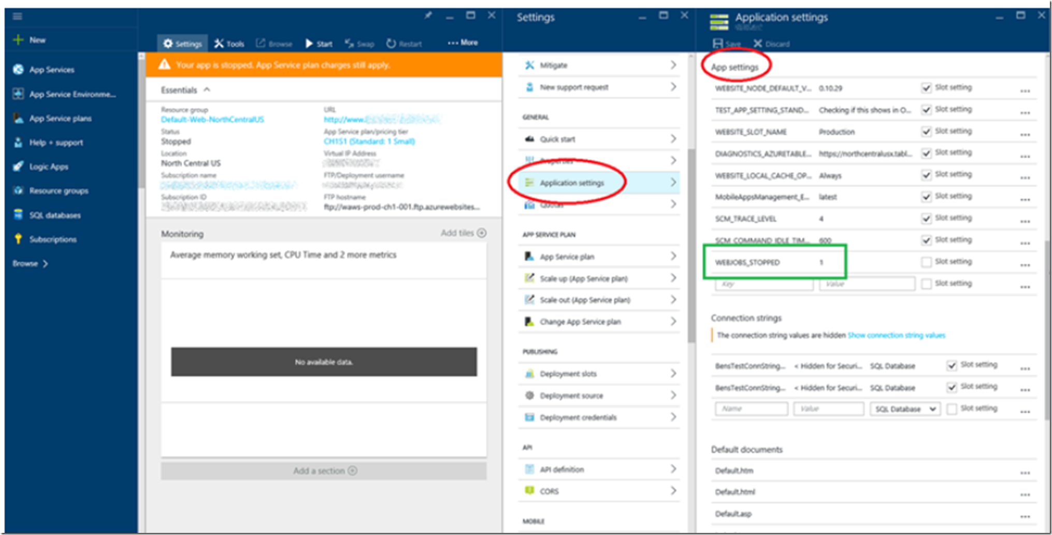
Task: Enable slot setting for WEBJOBS_STOPPED
Action: coord(927,262)
